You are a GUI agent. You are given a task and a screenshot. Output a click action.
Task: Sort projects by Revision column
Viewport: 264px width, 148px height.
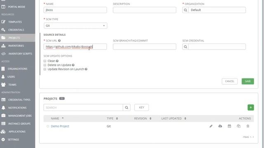[x=143, y=118]
